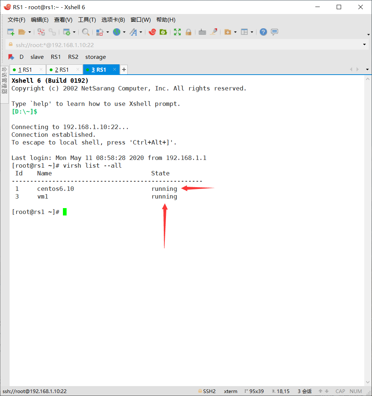Click the Font icon

(133, 32)
